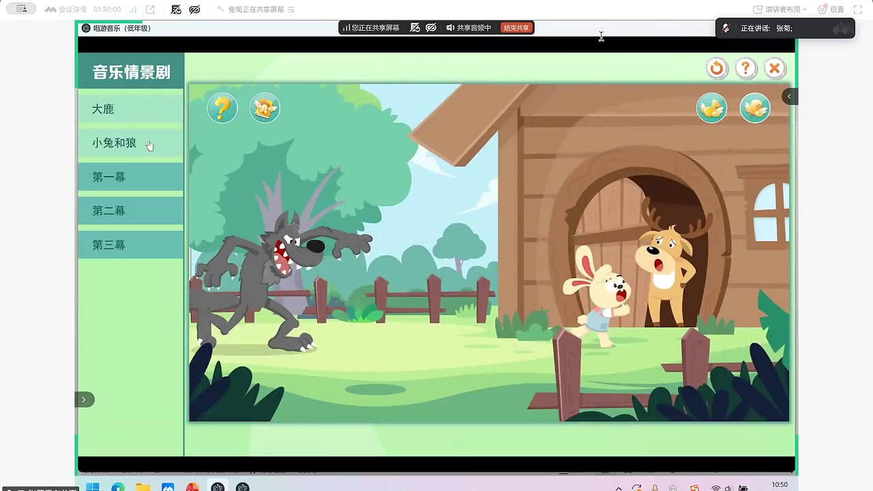
Task: Open 第三幕 act
Action: tap(131, 245)
